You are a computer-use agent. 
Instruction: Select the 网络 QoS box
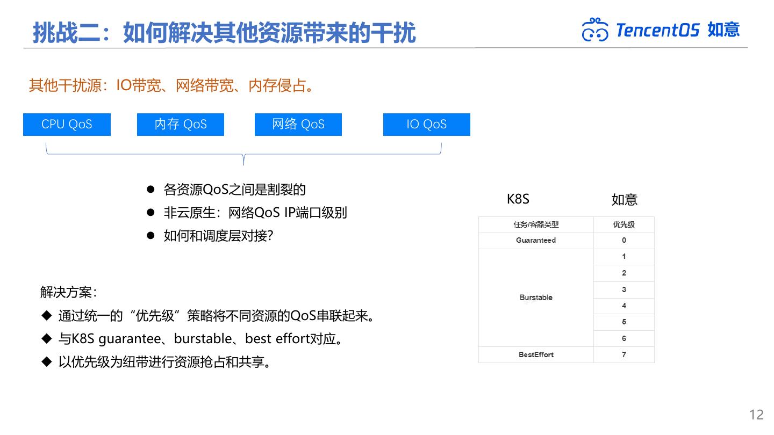coord(298,124)
